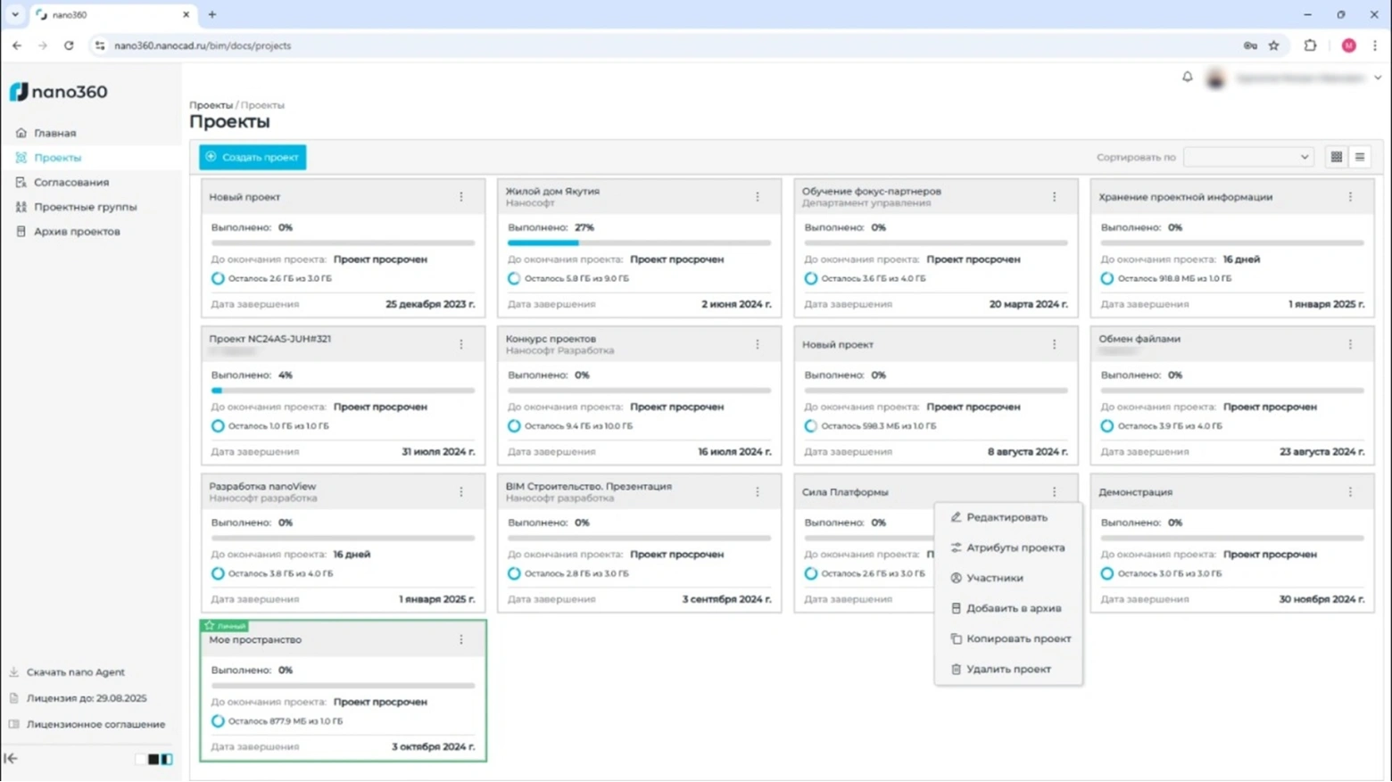Switch to list view layout

pos(1360,157)
